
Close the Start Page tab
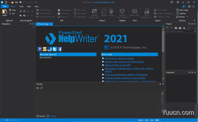click(51, 24)
